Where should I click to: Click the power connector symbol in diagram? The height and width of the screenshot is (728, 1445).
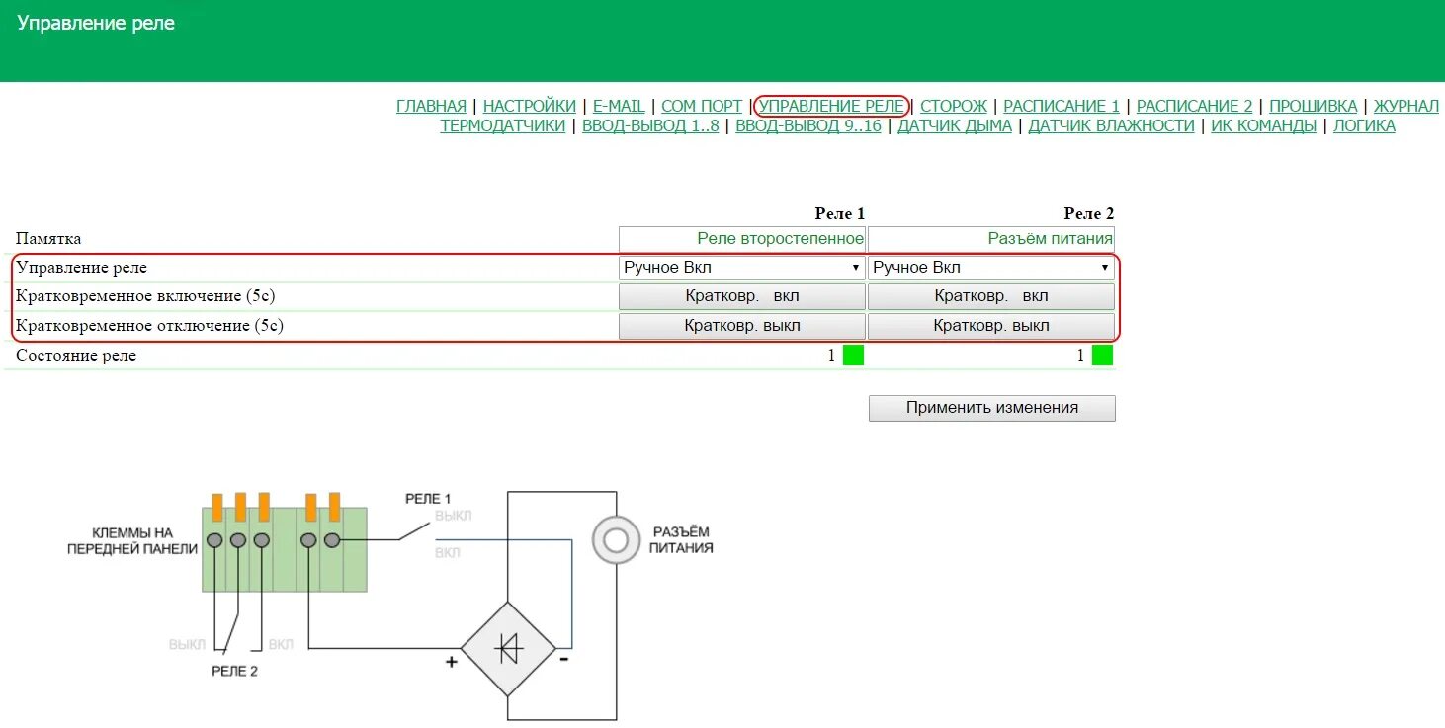(617, 540)
